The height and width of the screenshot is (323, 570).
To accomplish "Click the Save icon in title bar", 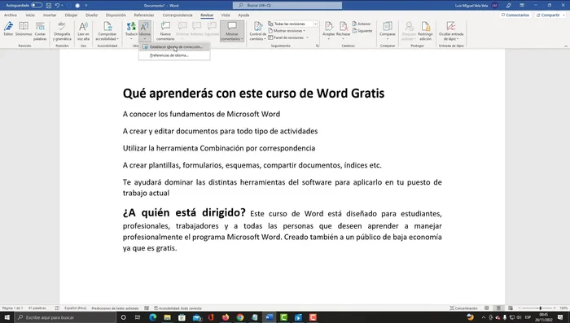I will (49, 6).
